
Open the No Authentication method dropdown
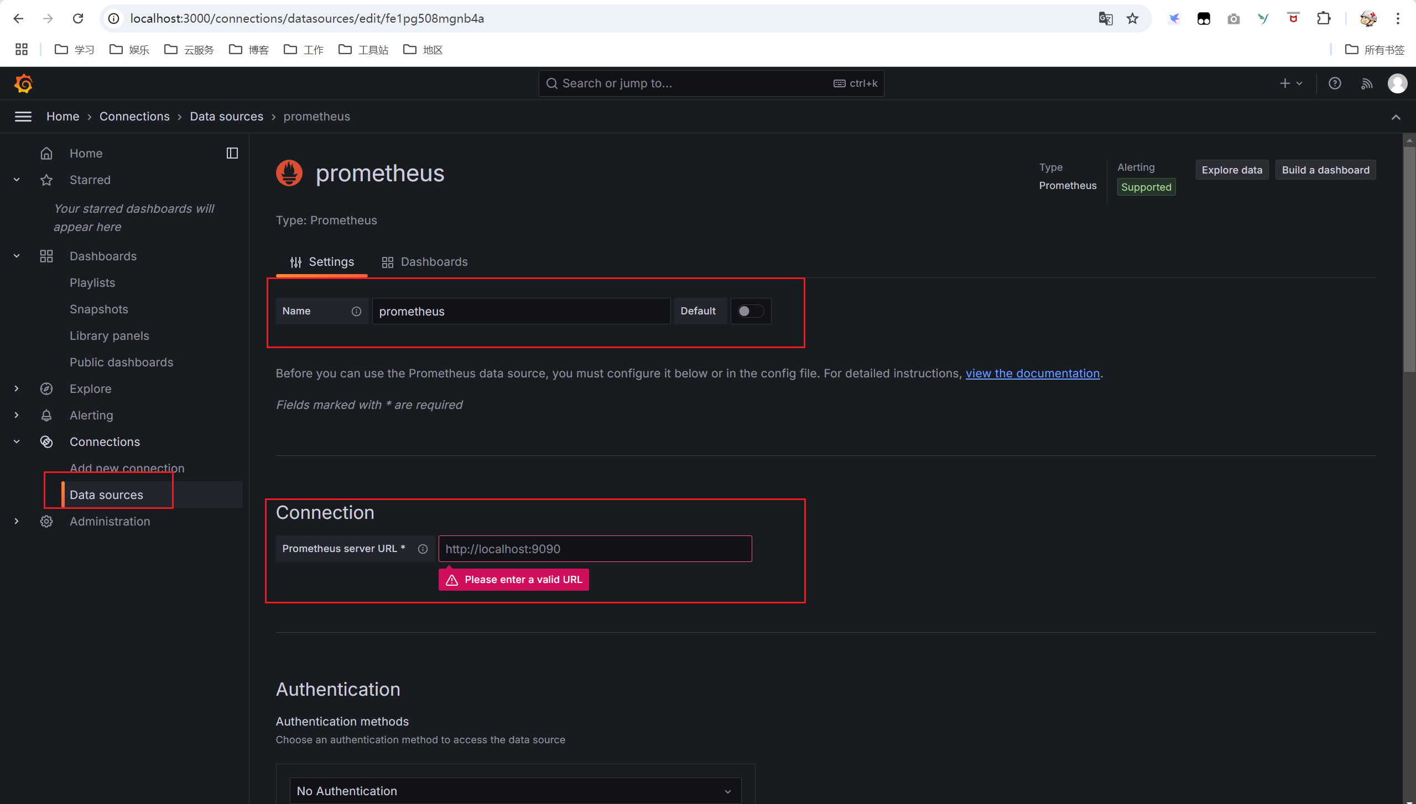coord(514,791)
